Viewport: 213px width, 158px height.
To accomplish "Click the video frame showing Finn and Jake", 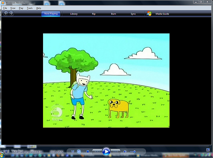I will 106,80.
